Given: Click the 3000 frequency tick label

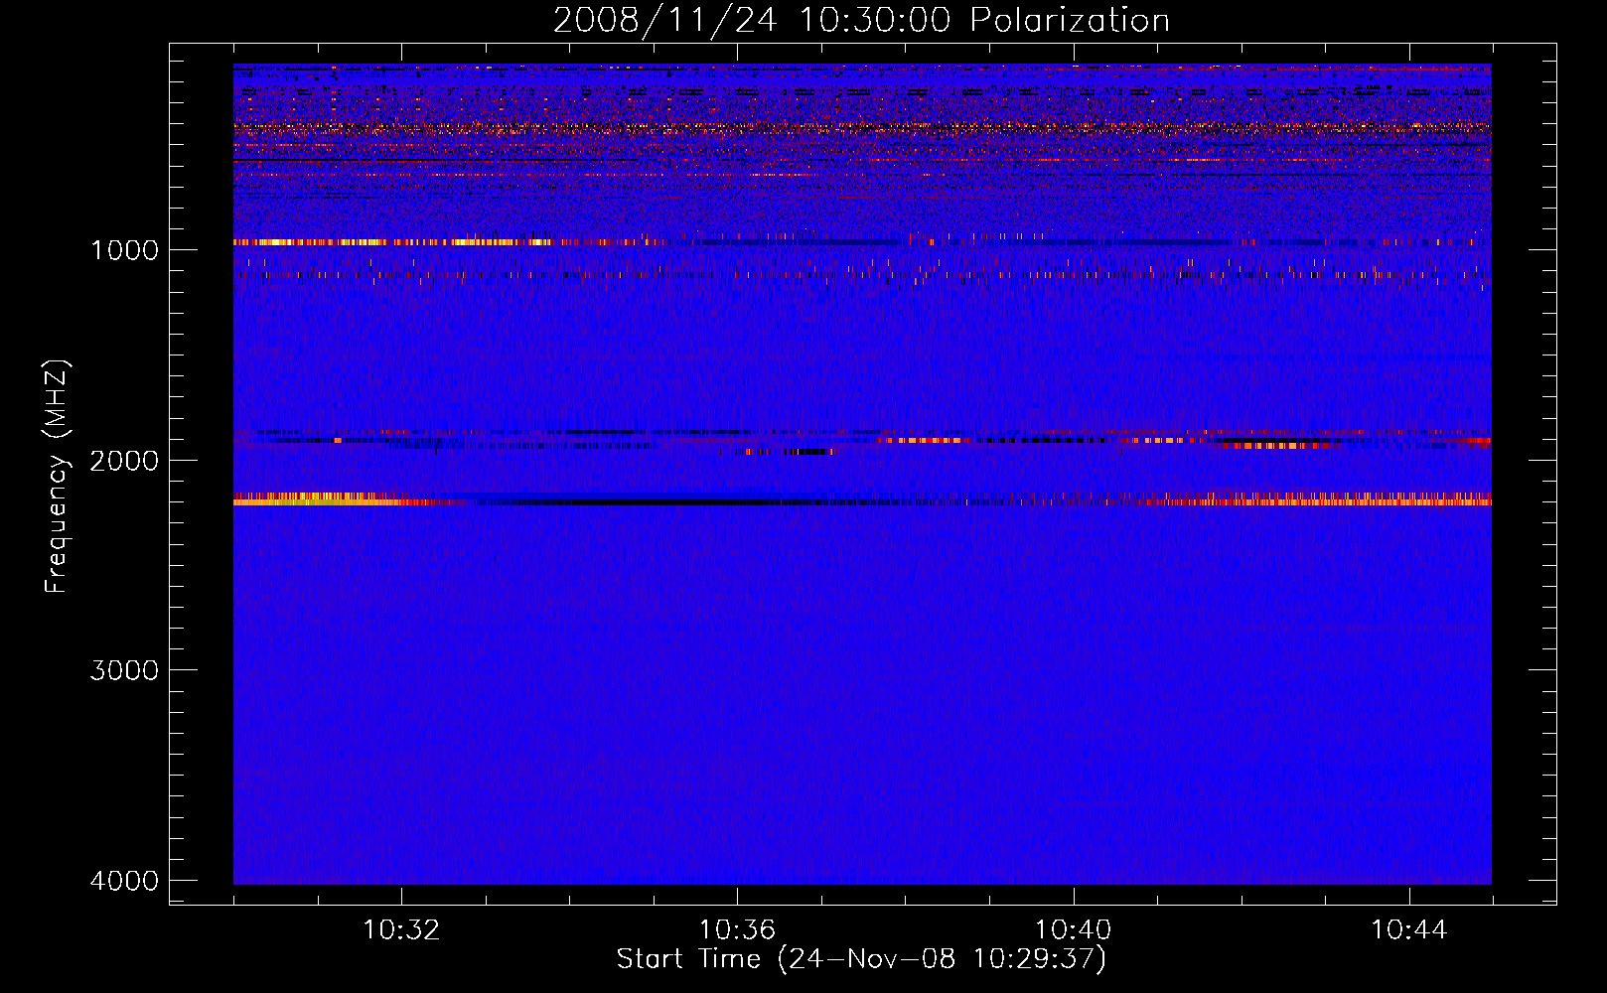Looking at the screenshot, I should tap(124, 670).
